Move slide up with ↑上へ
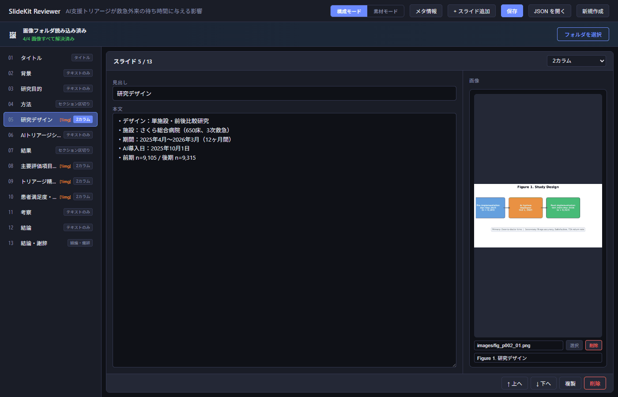Screen dimensions: 618x397 514,383
